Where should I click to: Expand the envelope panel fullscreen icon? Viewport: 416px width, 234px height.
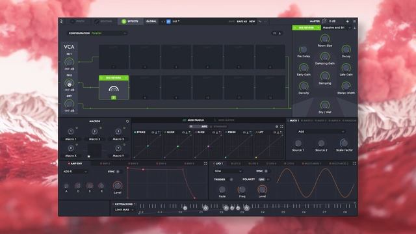205,164
